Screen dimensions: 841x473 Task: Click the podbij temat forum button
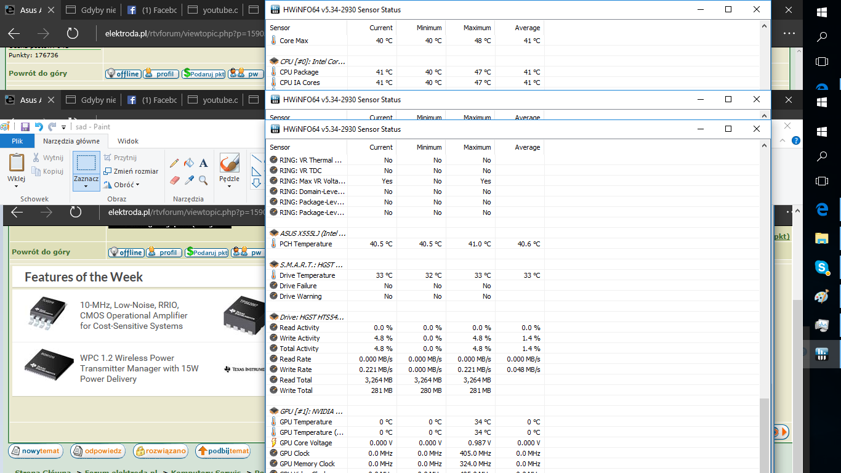click(223, 451)
